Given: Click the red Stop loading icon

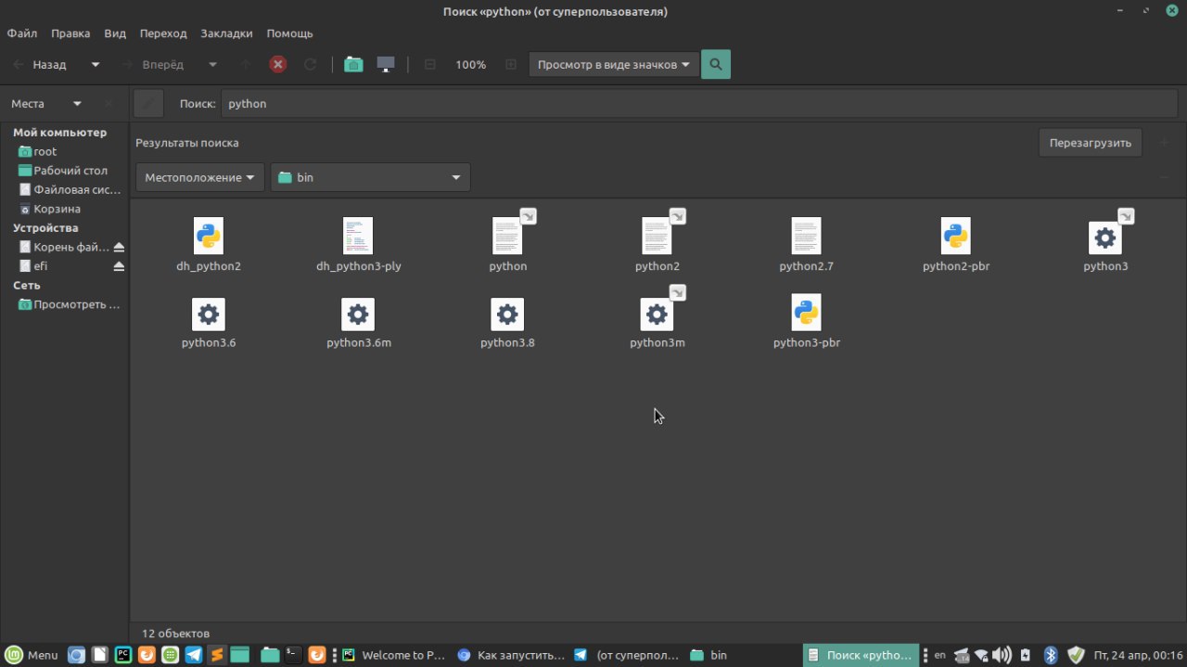Looking at the screenshot, I should point(278,65).
